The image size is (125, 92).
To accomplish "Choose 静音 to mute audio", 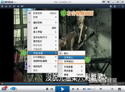I will pos(72,75).
